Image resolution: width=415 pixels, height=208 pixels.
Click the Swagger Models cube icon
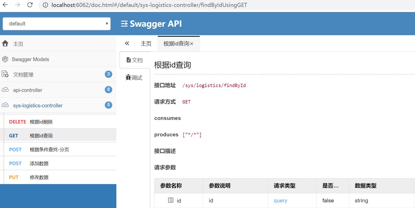[5, 59]
